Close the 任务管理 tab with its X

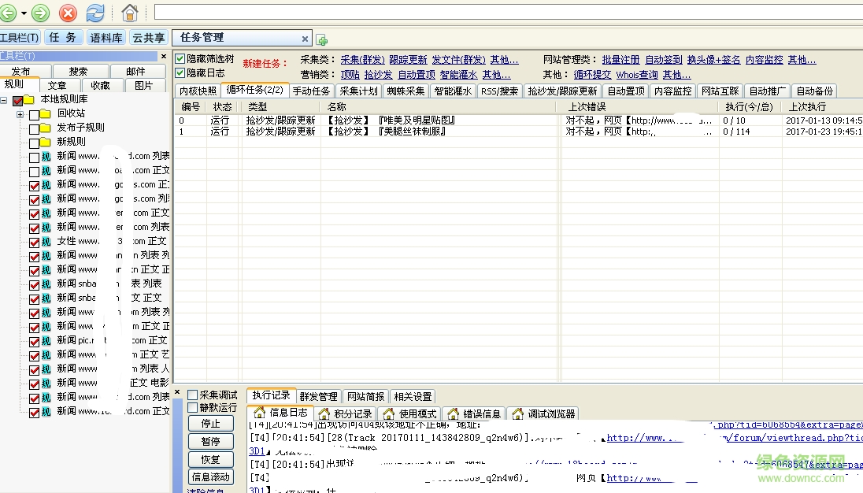(x=306, y=39)
